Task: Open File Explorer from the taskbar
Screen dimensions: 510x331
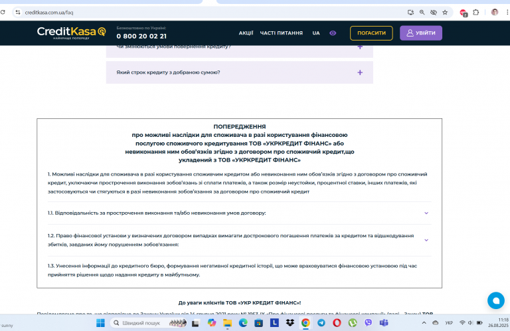Action: [227, 323]
